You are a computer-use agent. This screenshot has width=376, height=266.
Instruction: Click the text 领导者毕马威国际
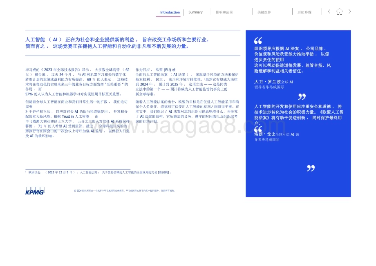point(269,87)
